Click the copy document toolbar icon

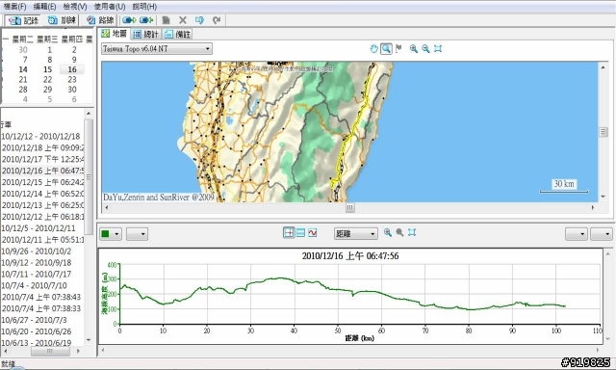pyautogui.click(x=167, y=20)
